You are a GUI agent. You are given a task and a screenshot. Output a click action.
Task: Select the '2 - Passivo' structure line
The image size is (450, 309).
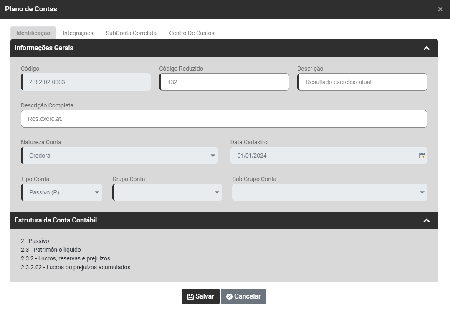pyautogui.click(x=35, y=241)
